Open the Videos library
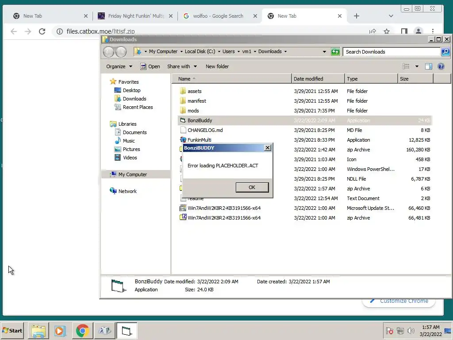Image resolution: width=453 pixels, height=340 pixels. click(130, 158)
